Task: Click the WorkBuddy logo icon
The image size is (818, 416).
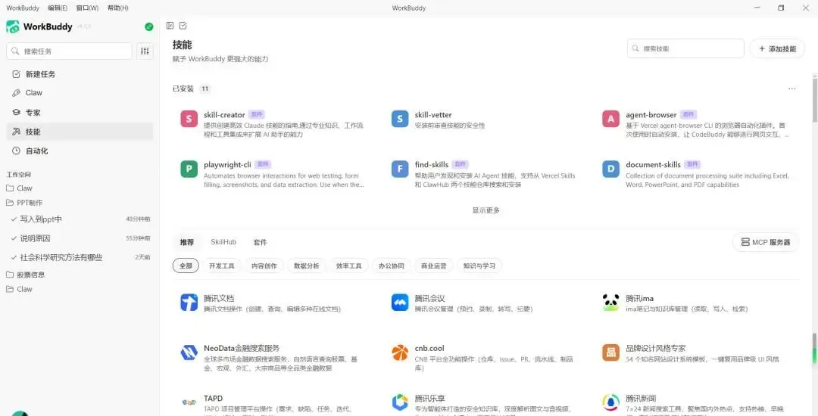Action: pos(13,26)
